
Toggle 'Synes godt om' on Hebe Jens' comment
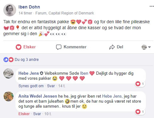(31, 86)
